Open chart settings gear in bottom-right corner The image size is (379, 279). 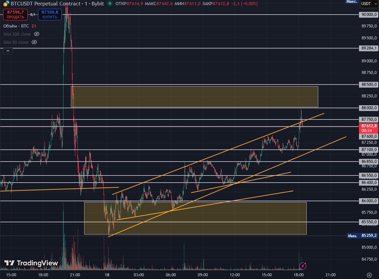pos(369,275)
